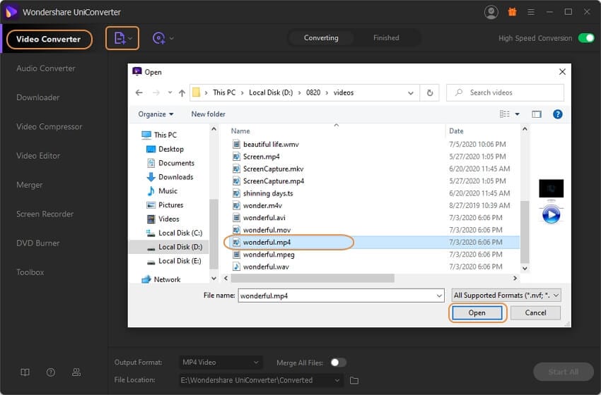Image resolution: width=601 pixels, height=395 pixels.
Task: Open Video Compressor section
Action: coord(49,126)
